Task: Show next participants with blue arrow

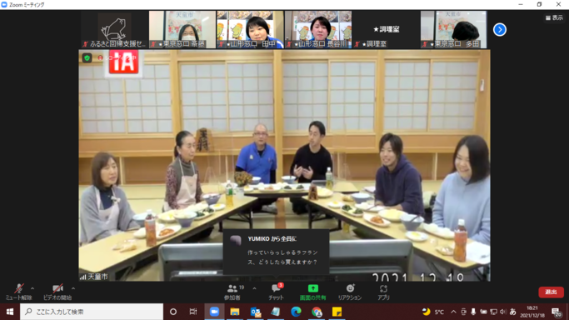Action: tap(500, 29)
